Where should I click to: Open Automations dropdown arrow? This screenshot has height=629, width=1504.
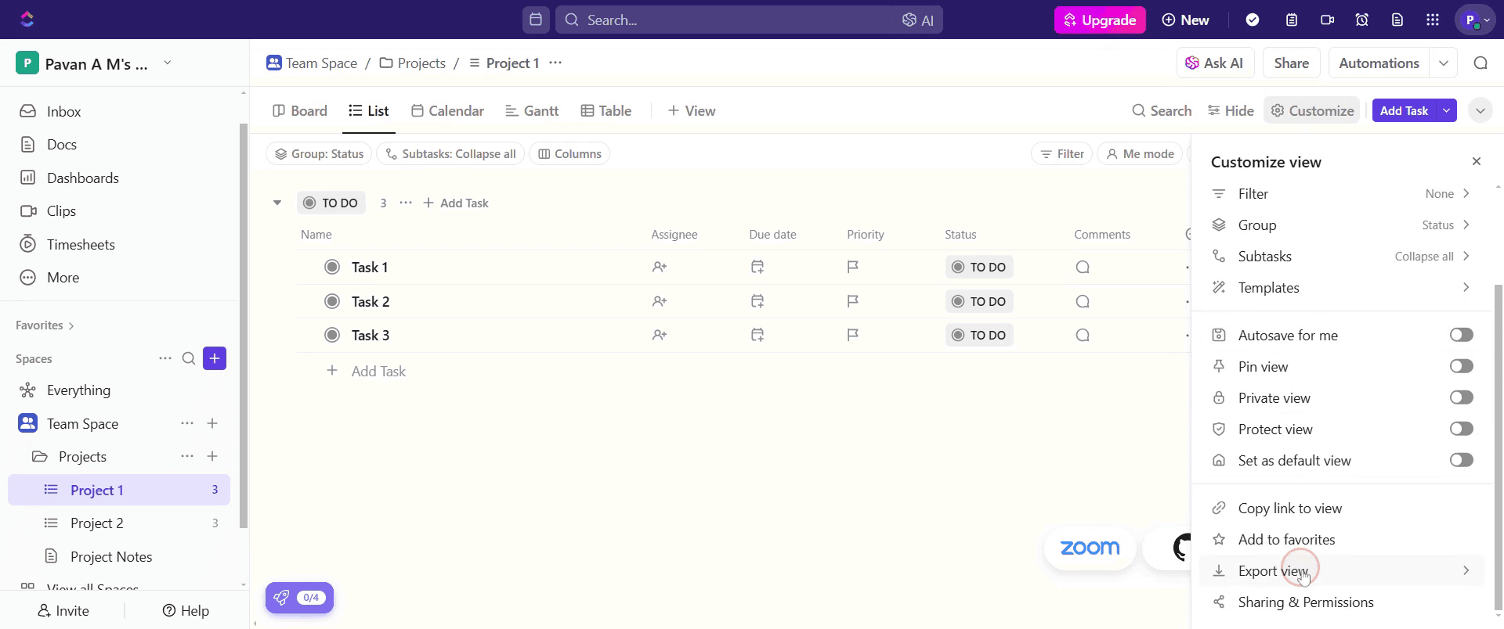(x=1444, y=63)
